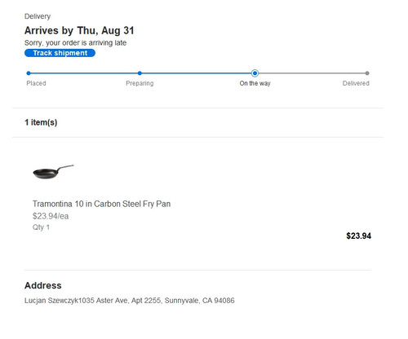
Task: Click the Delivered progress dot
Action: point(367,73)
